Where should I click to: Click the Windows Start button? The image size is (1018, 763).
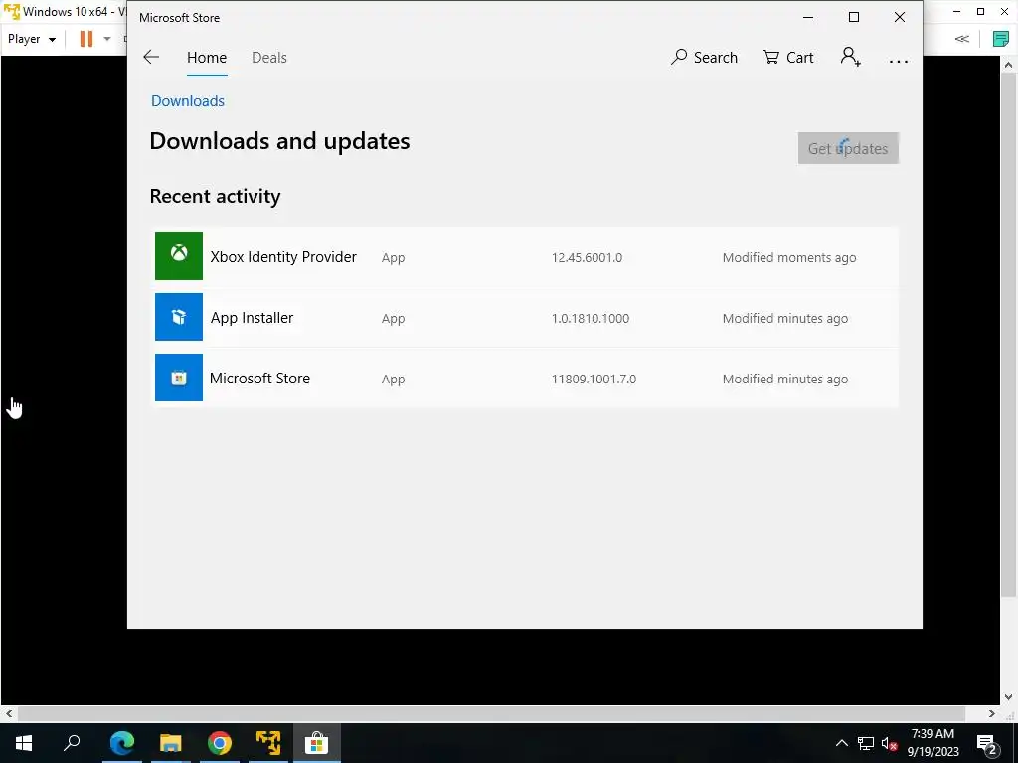pyautogui.click(x=24, y=743)
